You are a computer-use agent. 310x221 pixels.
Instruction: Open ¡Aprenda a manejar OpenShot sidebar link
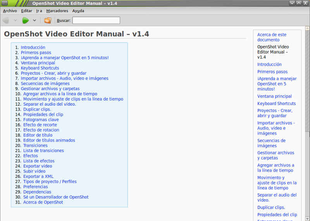[277, 84]
